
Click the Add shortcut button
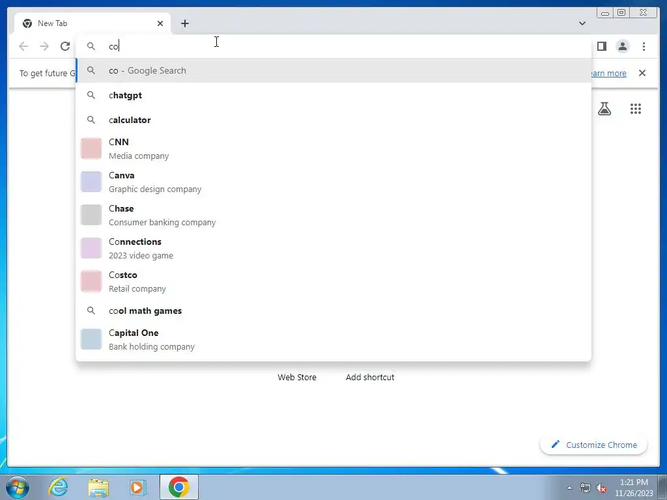point(370,377)
